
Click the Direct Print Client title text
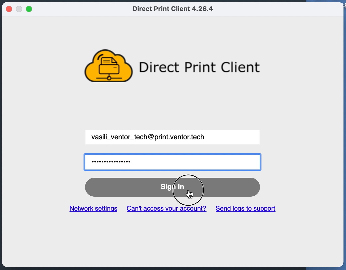tap(172, 9)
